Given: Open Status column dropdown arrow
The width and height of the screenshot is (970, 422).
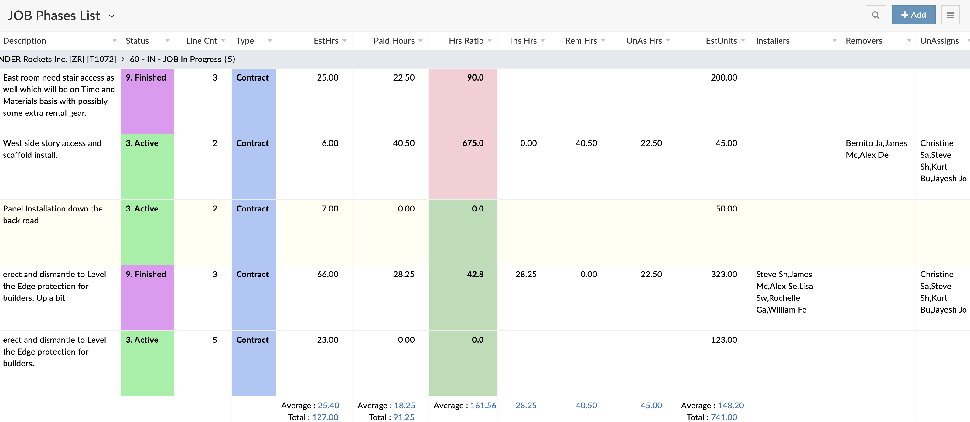Looking at the screenshot, I should tap(167, 41).
